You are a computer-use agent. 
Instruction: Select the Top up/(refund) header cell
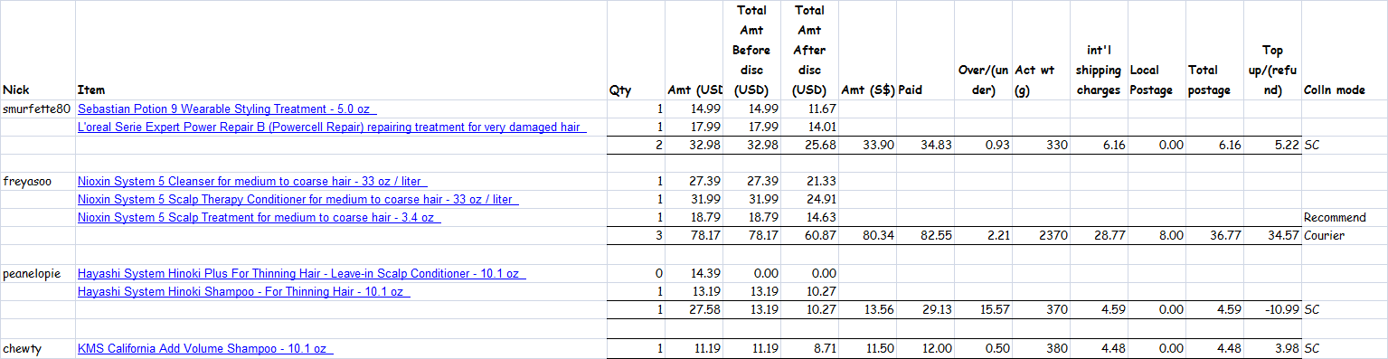tap(1273, 50)
